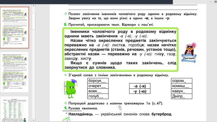Click the icon right of the three dots
Screen dimensions: 217x122
coord(216,2)
